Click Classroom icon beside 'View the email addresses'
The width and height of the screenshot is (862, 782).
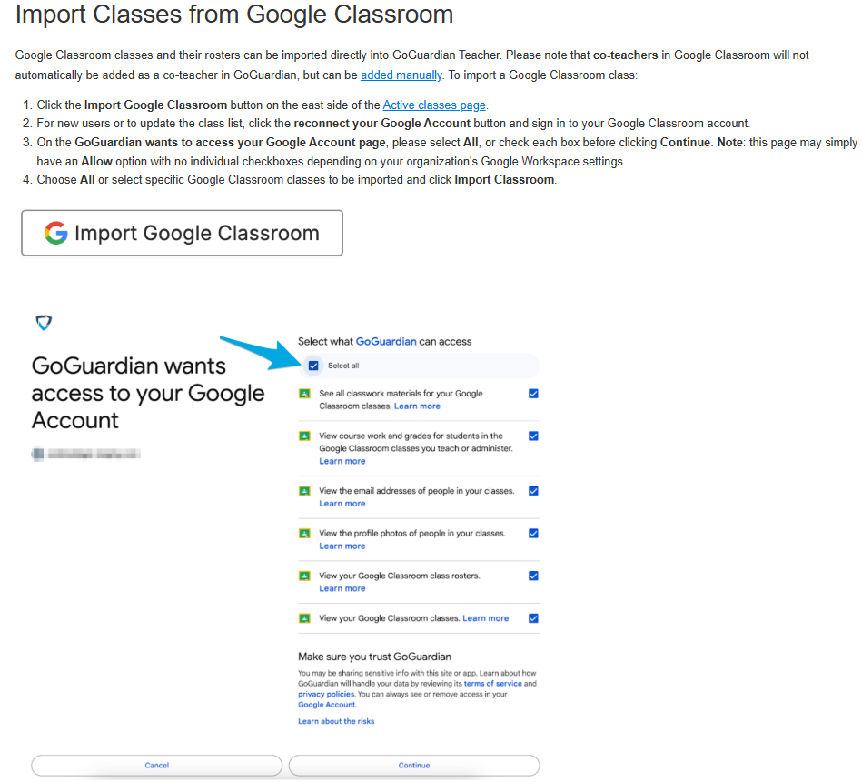pyautogui.click(x=304, y=491)
